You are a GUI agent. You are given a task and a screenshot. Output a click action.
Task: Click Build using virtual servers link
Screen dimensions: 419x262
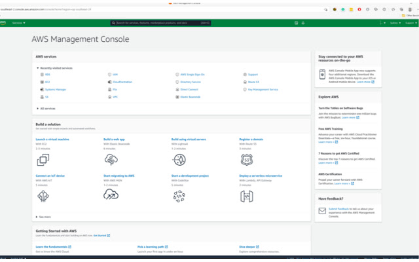[x=189, y=140]
